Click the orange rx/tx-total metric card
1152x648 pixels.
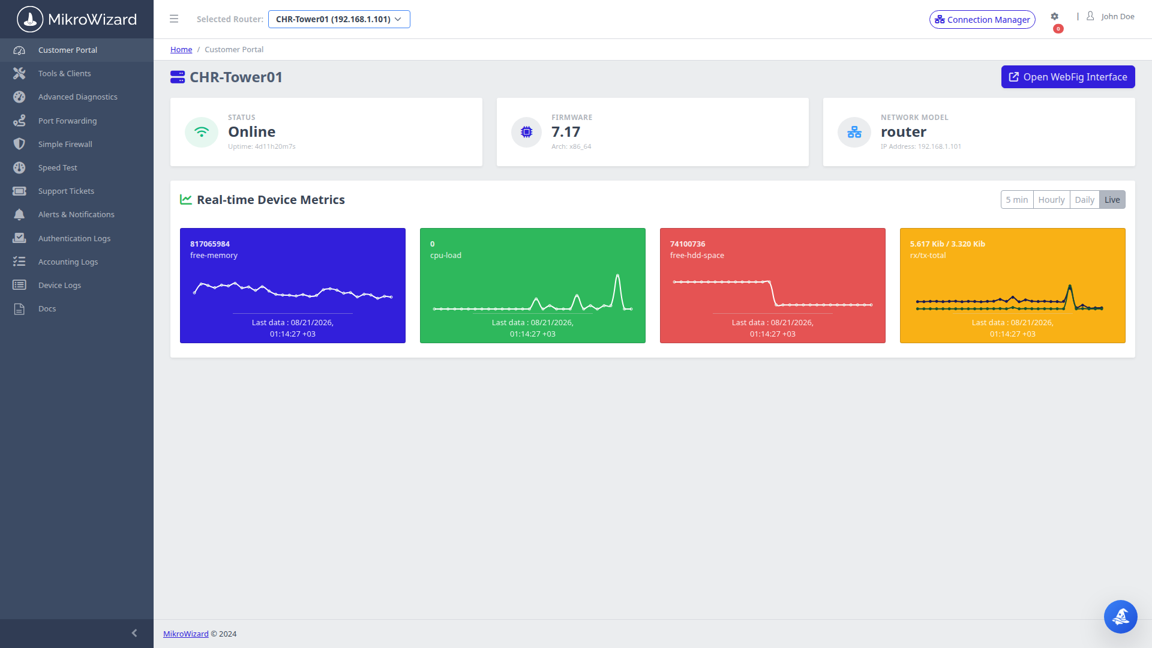(1013, 286)
